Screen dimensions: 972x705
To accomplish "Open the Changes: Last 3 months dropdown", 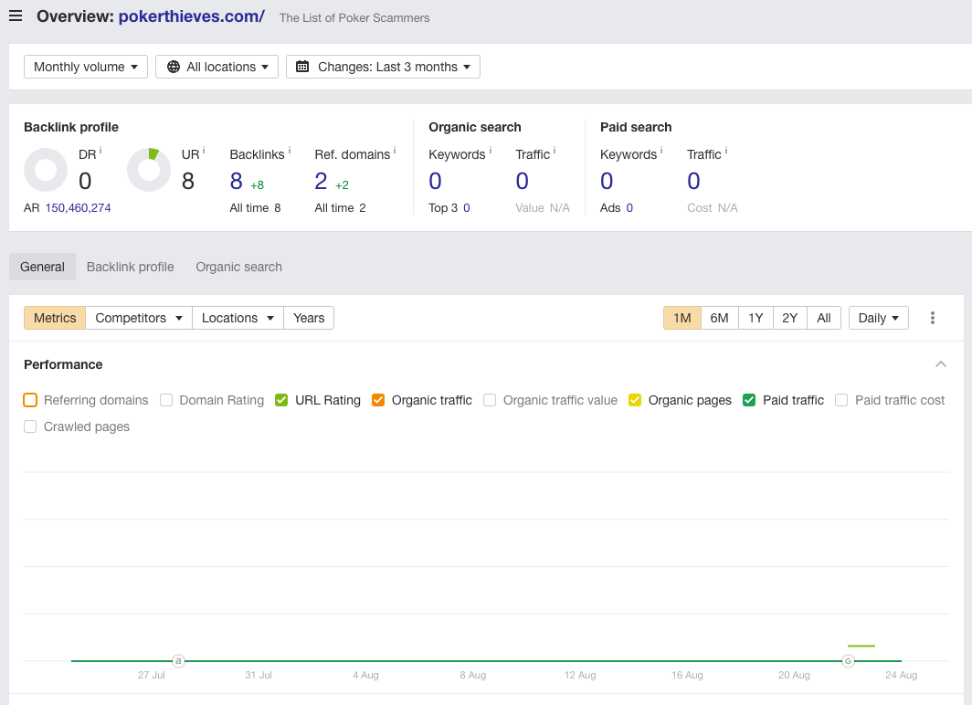I will click(x=383, y=67).
